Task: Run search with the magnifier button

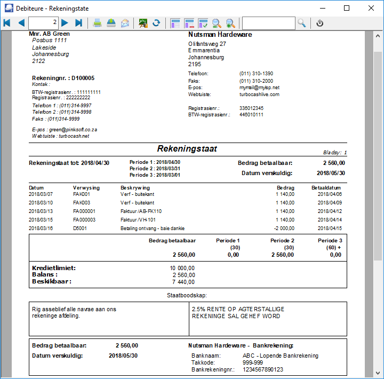Action: point(302,23)
